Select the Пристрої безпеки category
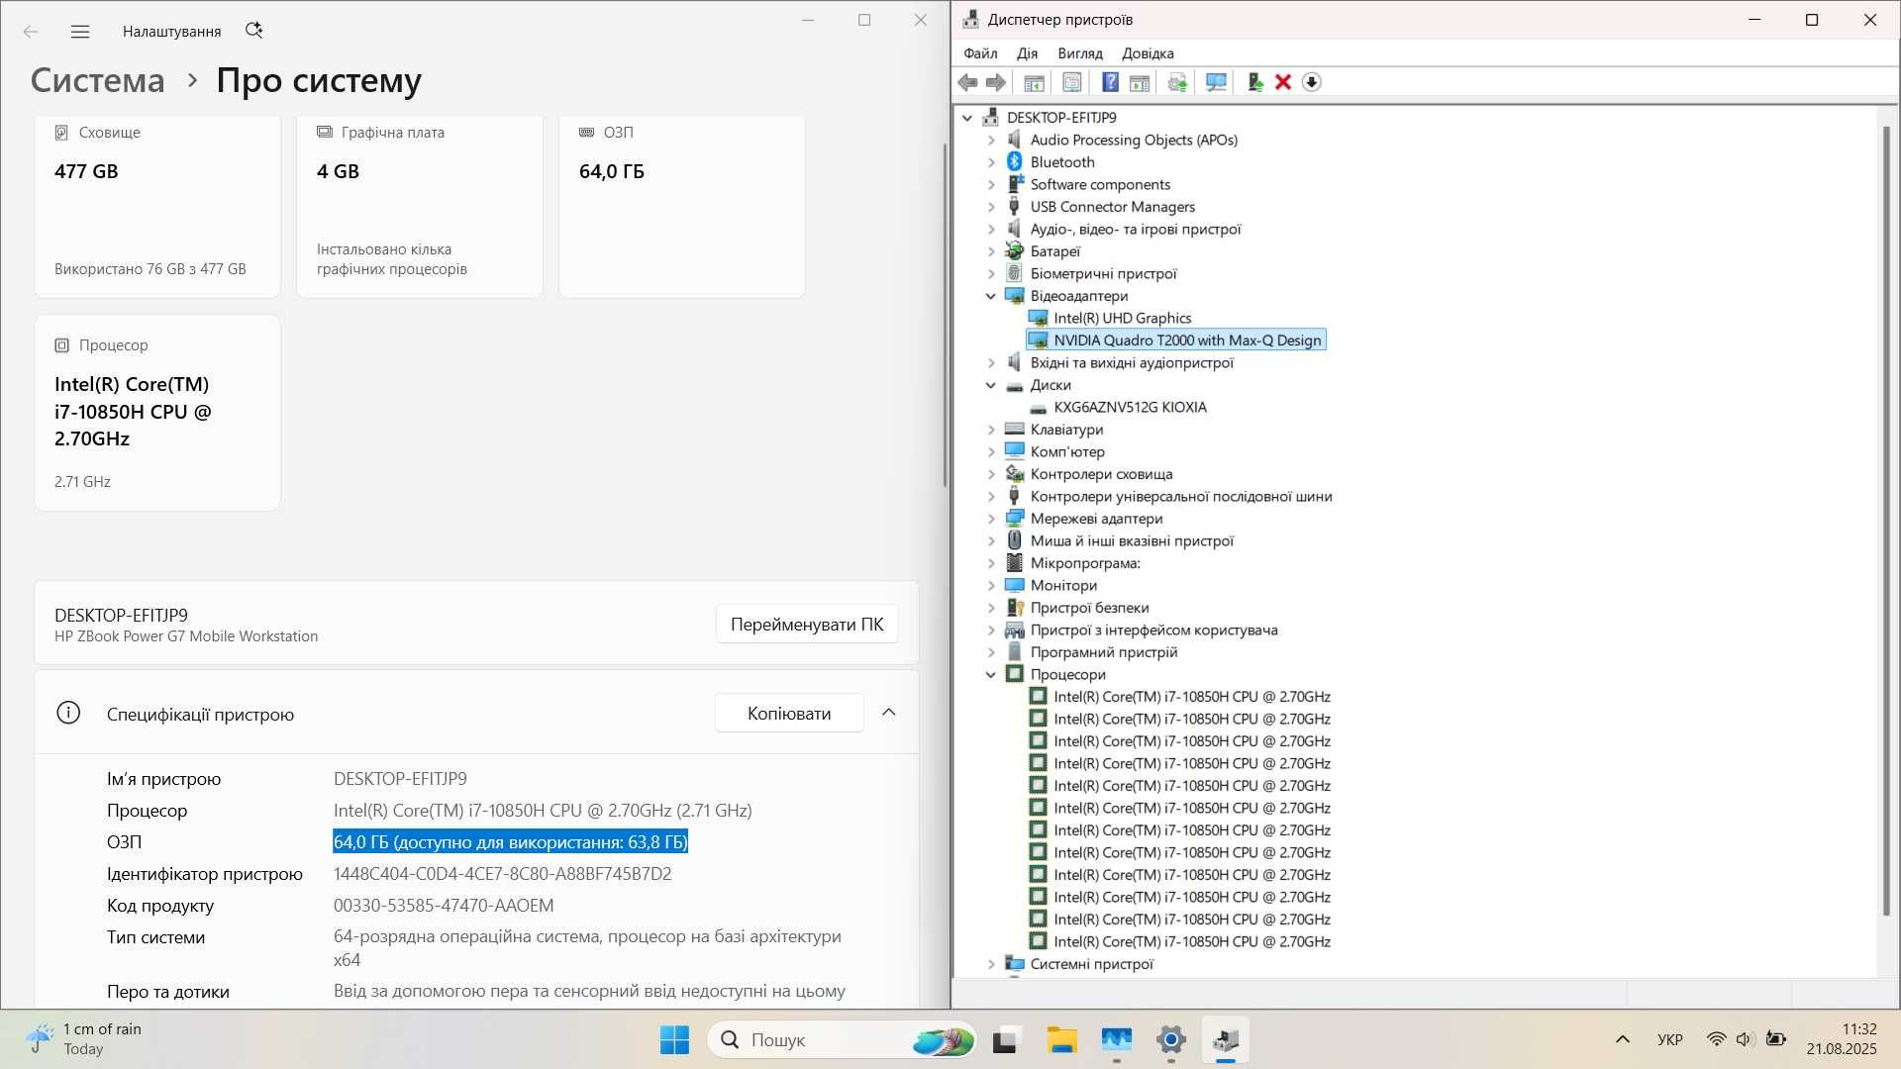 point(1089,608)
